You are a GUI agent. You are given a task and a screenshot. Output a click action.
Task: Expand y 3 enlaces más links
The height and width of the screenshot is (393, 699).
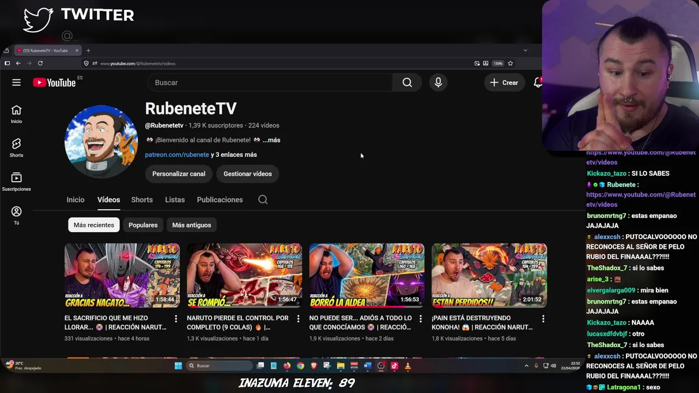234,155
